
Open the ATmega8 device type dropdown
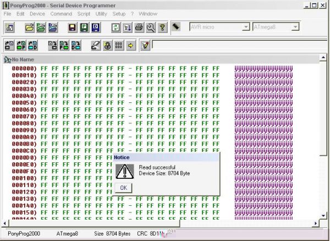[x=295, y=26]
